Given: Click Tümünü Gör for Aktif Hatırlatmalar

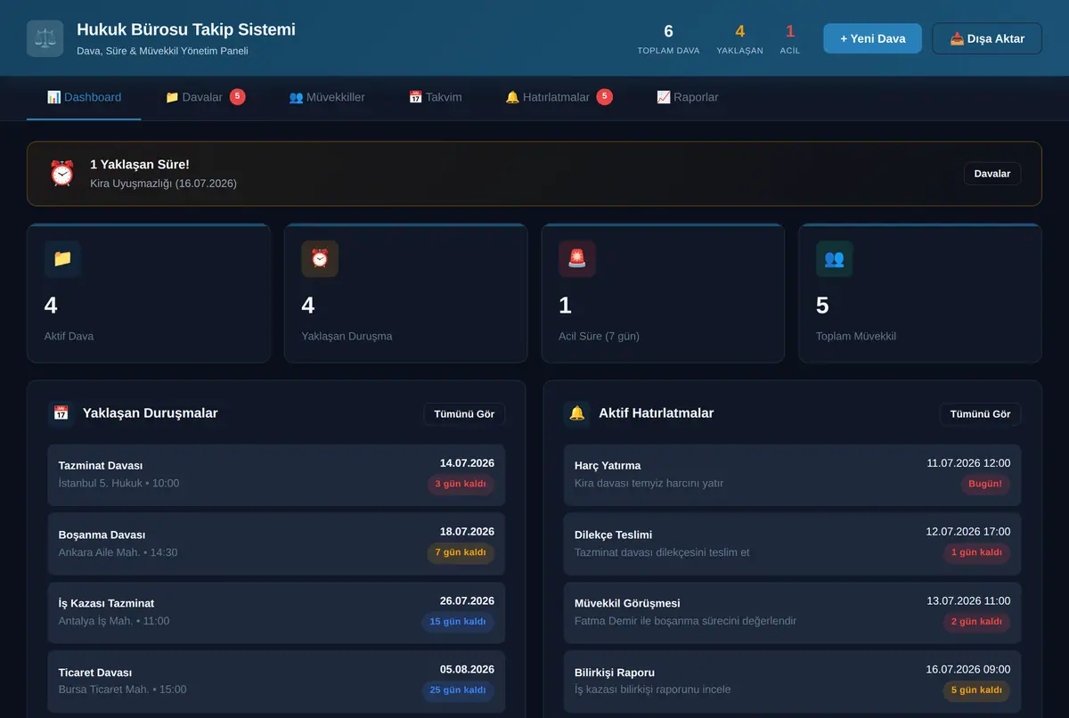Looking at the screenshot, I should 981,414.
